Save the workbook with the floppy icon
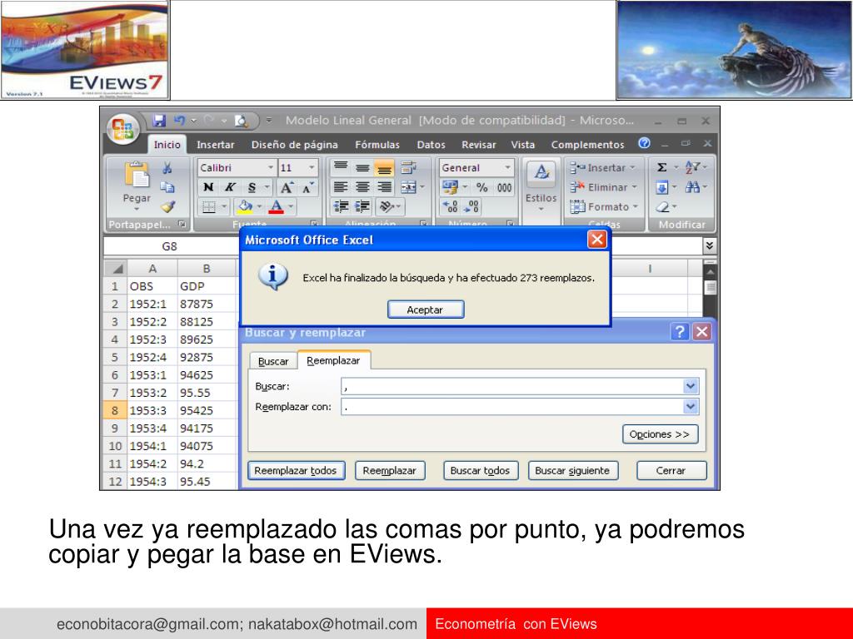The height and width of the screenshot is (639, 853). pyautogui.click(x=159, y=120)
